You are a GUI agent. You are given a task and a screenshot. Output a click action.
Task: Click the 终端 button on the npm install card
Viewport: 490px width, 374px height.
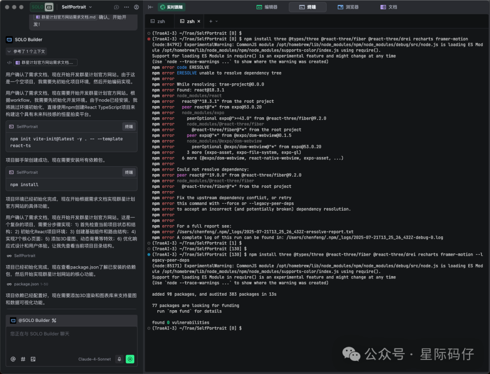click(129, 172)
